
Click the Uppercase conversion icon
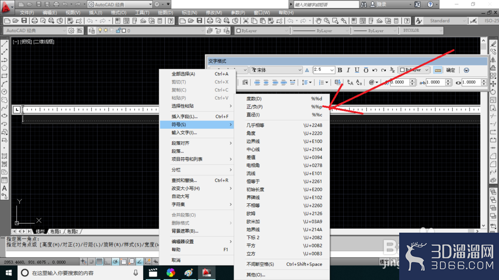[350, 82]
